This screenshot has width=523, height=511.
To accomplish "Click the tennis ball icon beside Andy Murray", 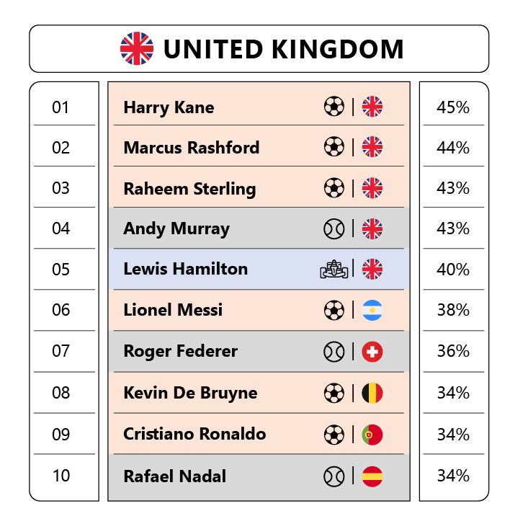I will coord(334,229).
